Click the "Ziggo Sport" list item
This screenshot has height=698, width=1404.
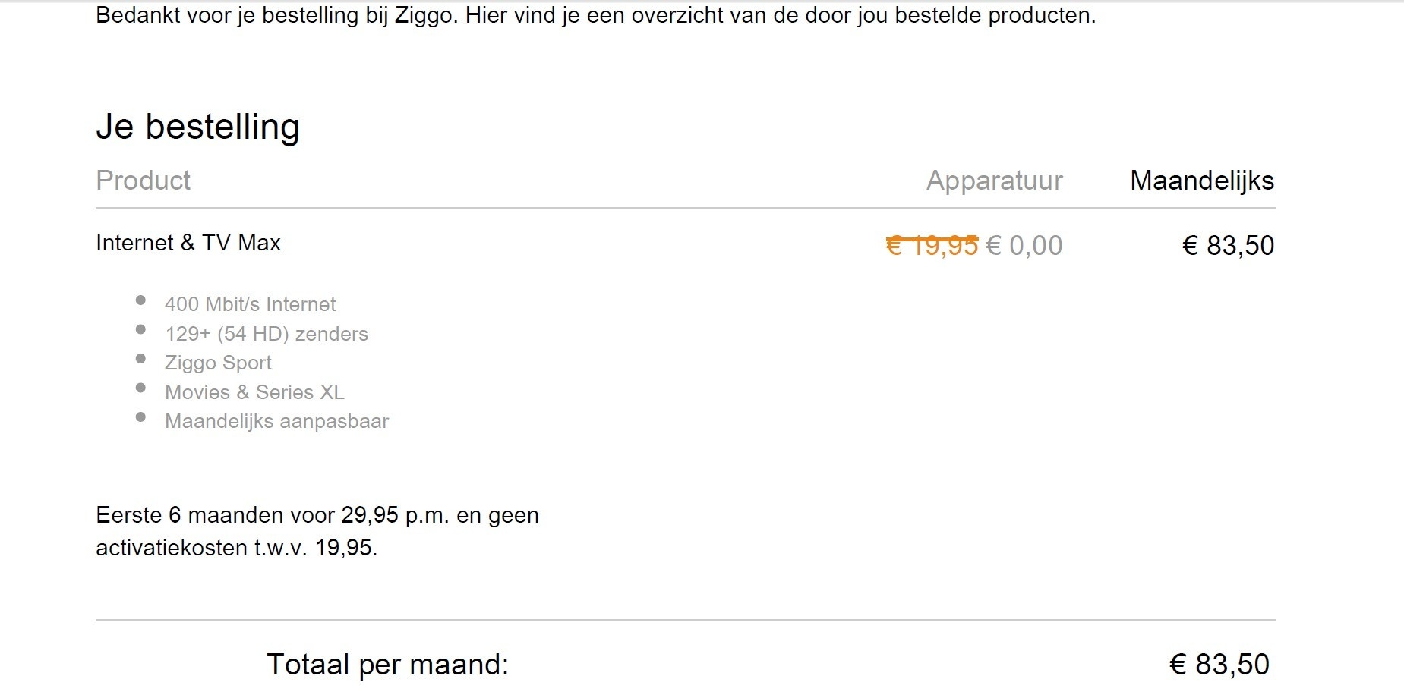tap(218, 363)
